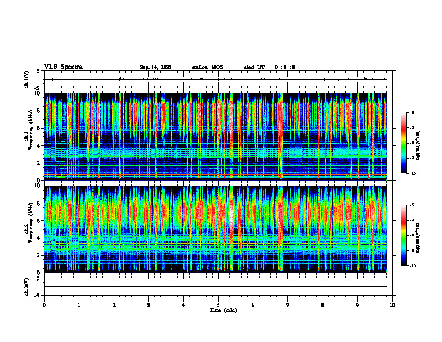442x342 pixels.
Task: Click the "station=MOS" header label
Action: 208,67
